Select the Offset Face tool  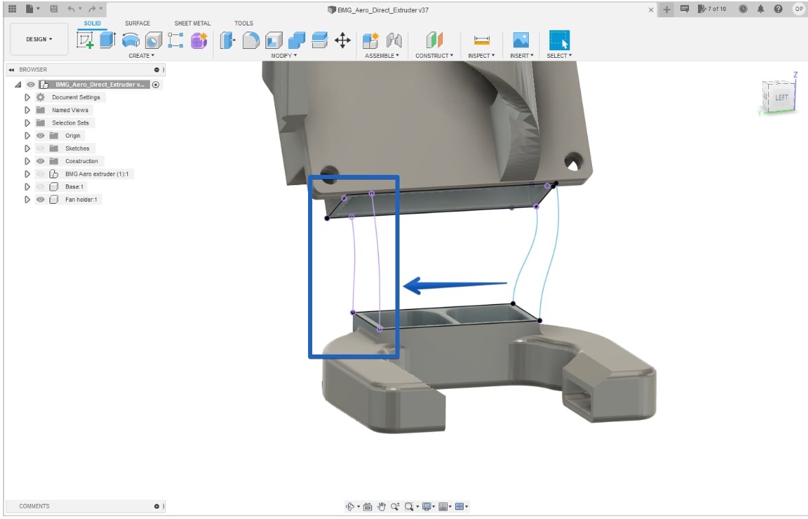pos(320,40)
